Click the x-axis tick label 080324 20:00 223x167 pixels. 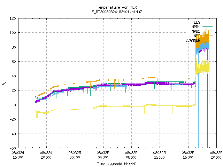[x=46, y=155]
